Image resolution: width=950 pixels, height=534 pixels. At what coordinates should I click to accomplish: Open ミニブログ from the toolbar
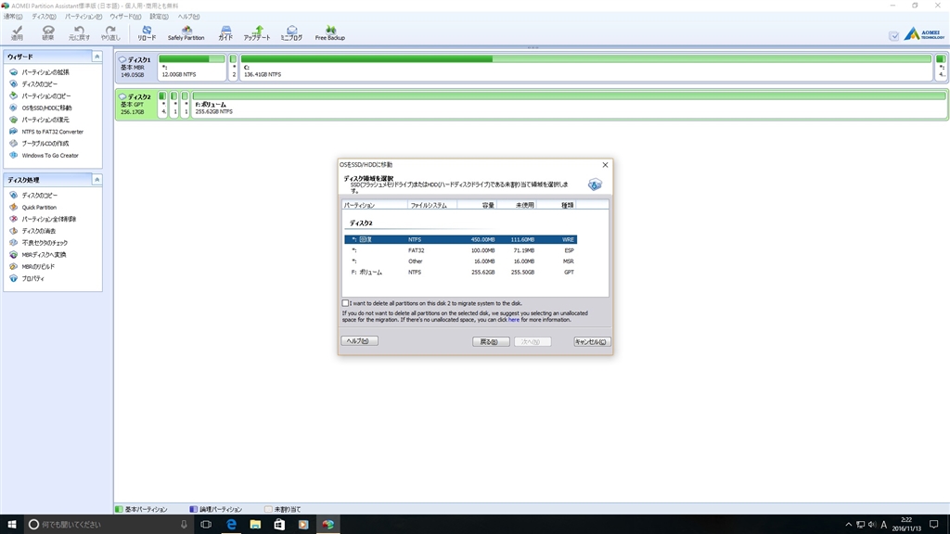pyautogui.click(x=291, y=32)
